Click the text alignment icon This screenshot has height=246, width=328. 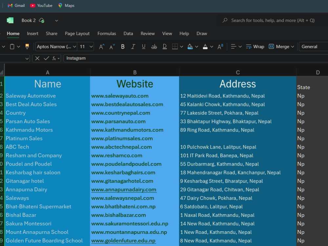click(x=234, y=47)
